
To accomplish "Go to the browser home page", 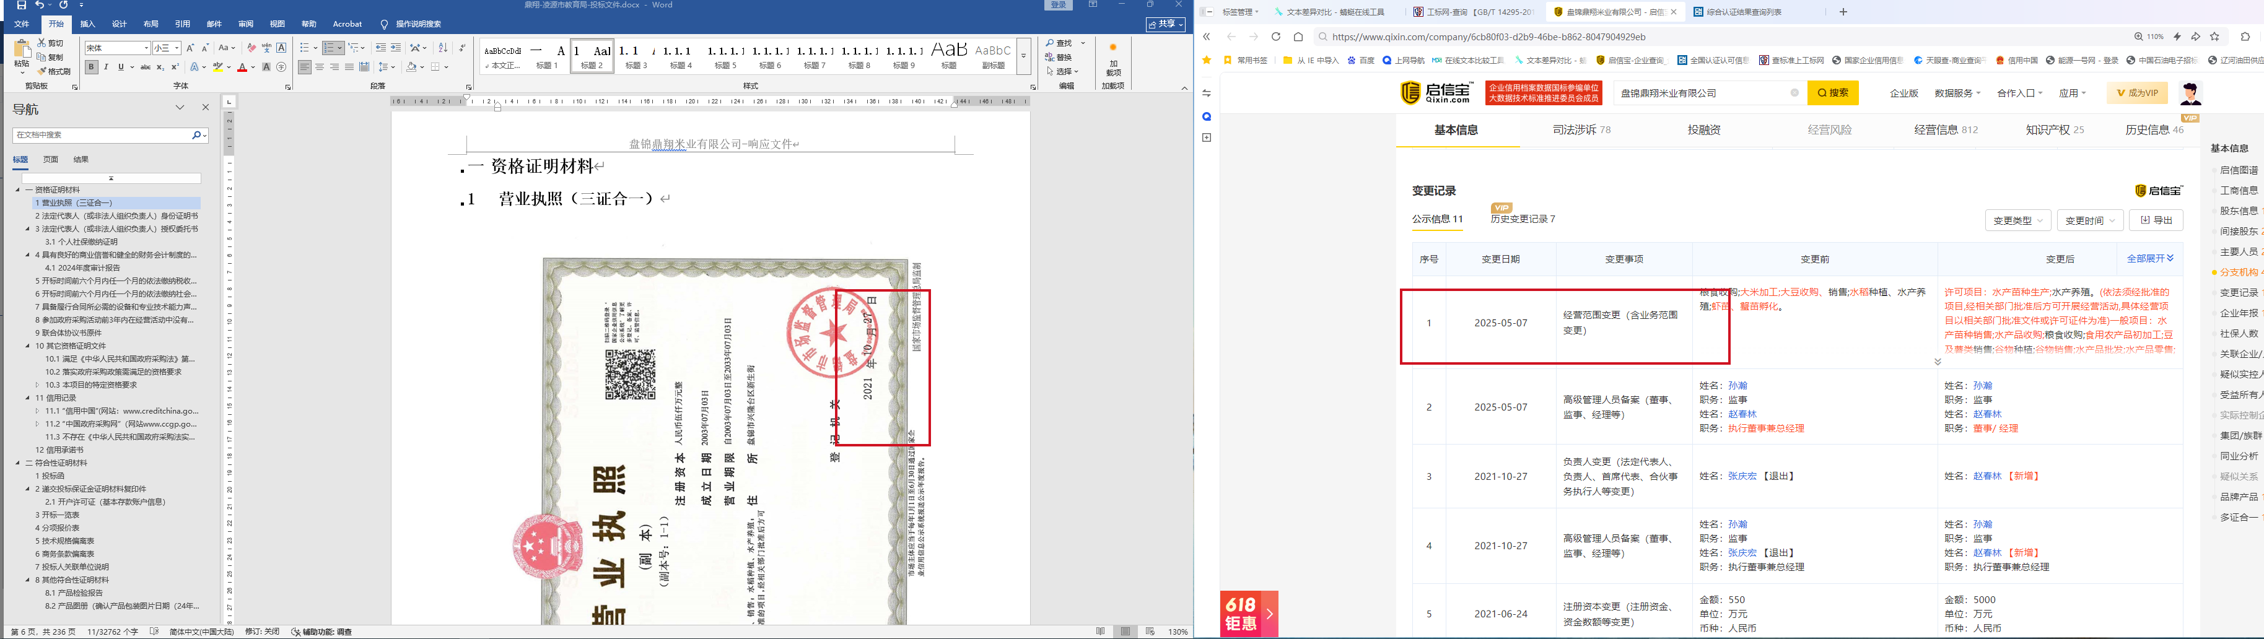I will click(x=1298, y=37).
